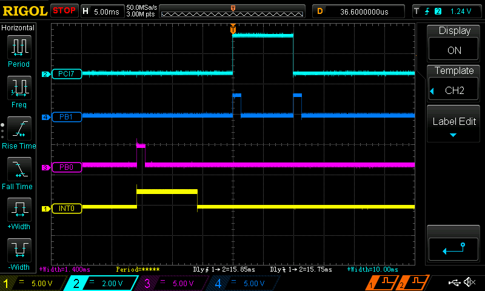The height and width of the screenshot is (291, 485).
Task: Click the Horizontal menu header
Action: point(18,28)
